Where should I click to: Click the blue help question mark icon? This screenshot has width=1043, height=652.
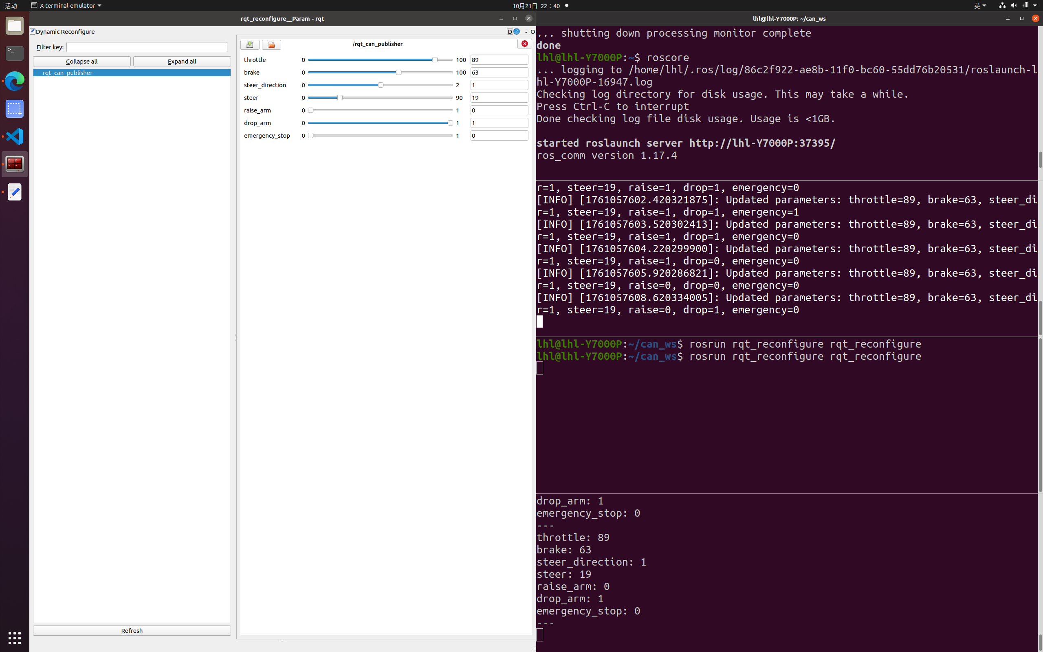(516, 31)
